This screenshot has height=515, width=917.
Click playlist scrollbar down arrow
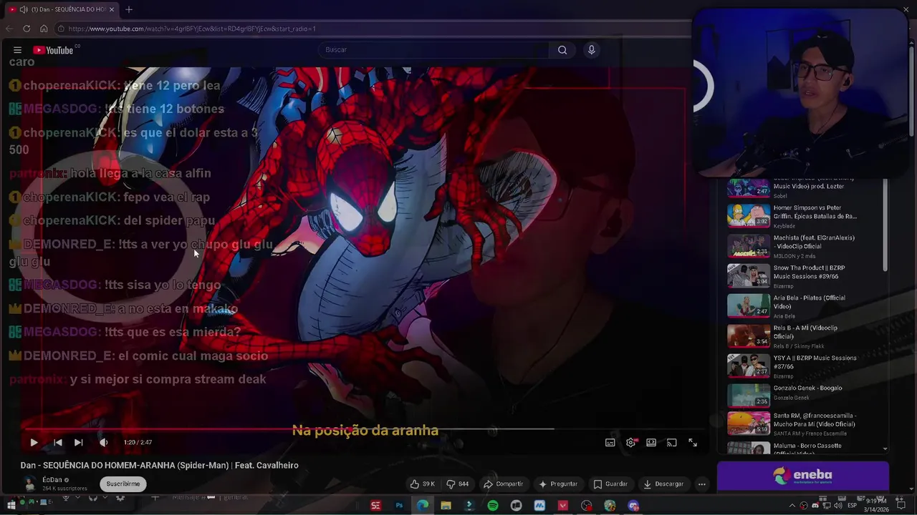click(885, 449)
